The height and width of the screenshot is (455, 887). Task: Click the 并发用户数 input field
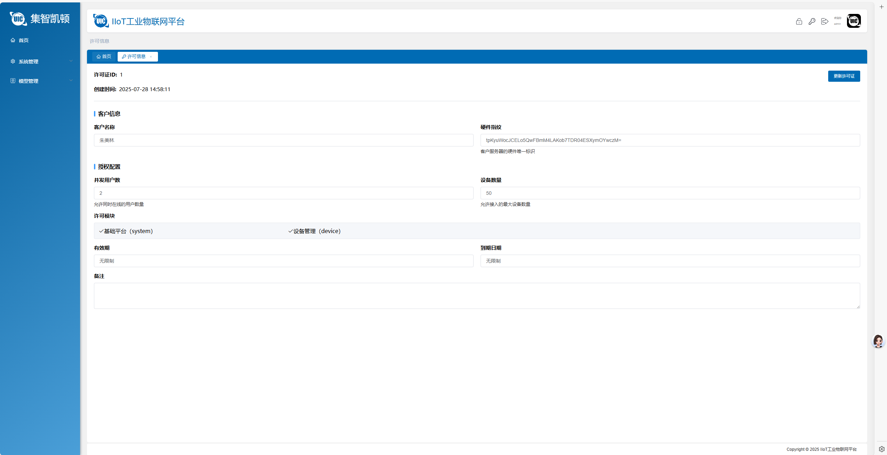[x=283, y=193]
